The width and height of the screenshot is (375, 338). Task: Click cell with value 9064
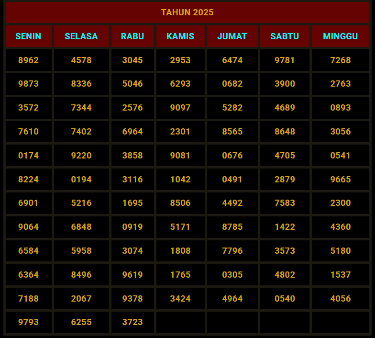pos(29,227)
